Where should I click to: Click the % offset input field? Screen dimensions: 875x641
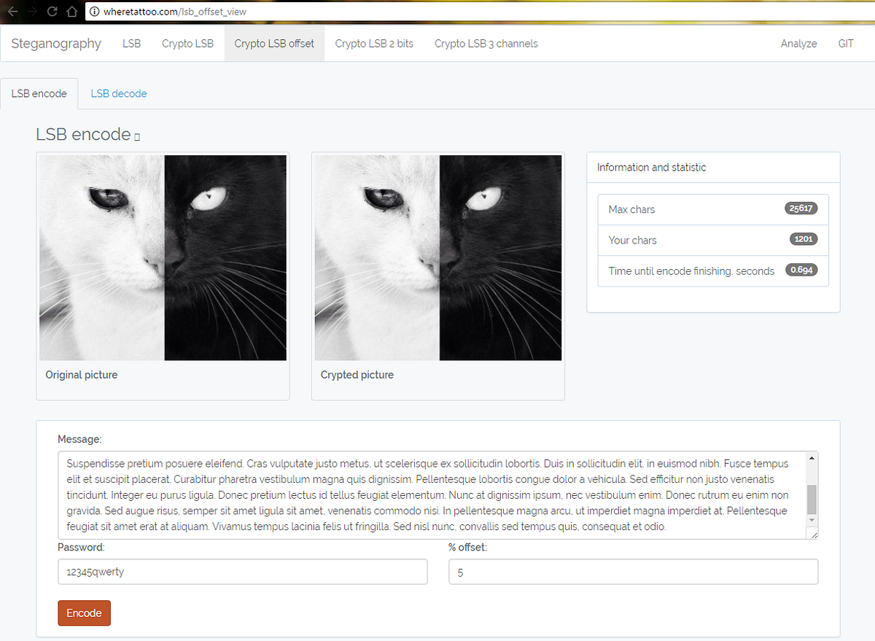coord(633,572)
